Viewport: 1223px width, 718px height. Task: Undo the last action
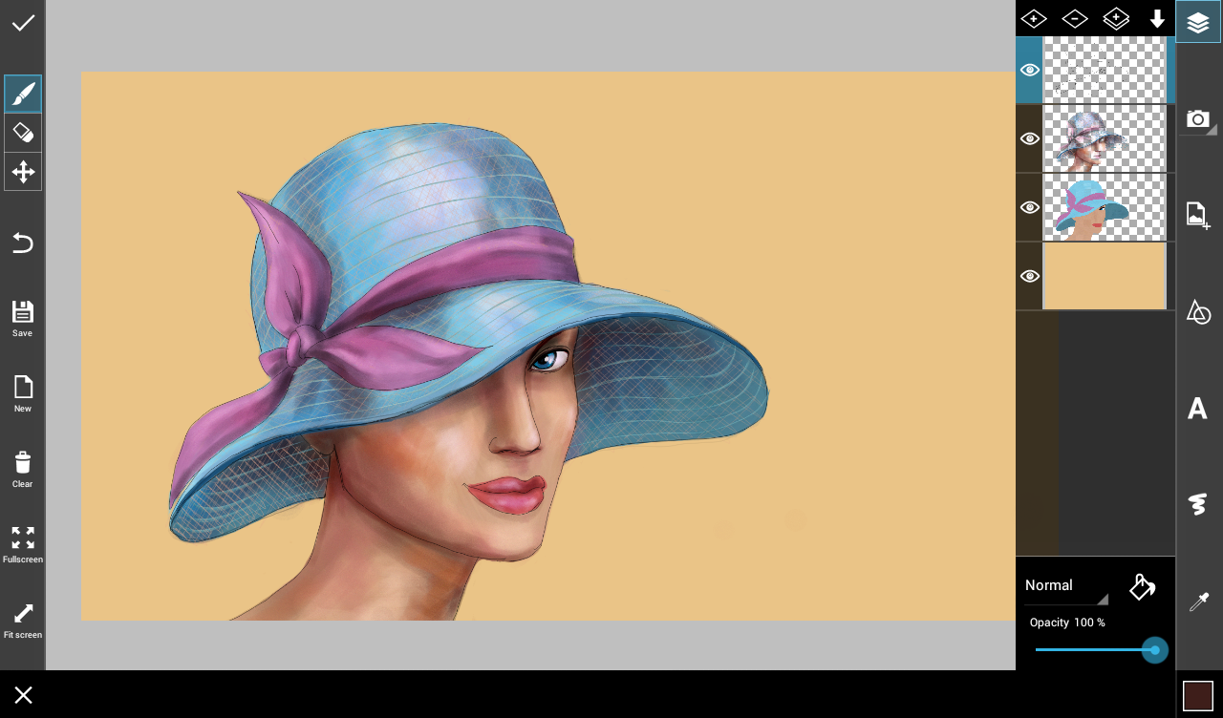coord(23,243)
